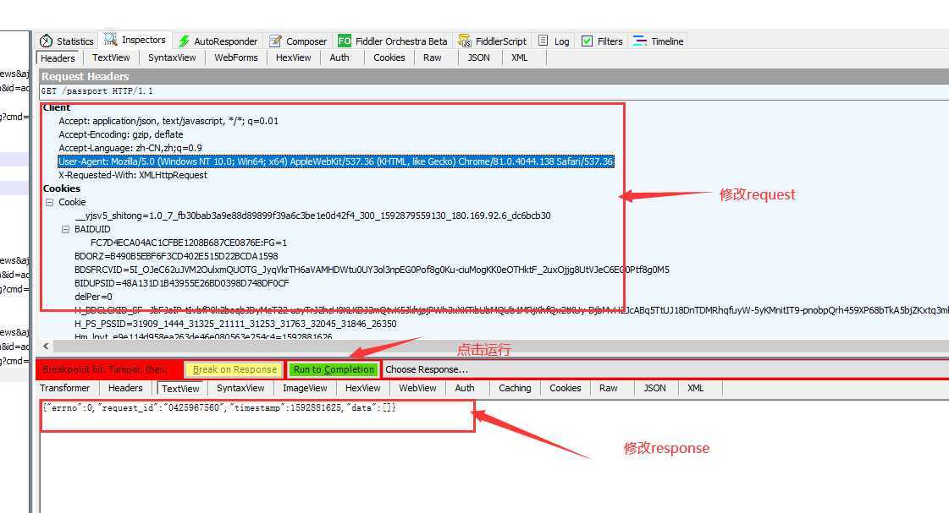Screen dimensions: 949x513
Task: Toggle the Filters checkbox
Action: coord(587,41)
